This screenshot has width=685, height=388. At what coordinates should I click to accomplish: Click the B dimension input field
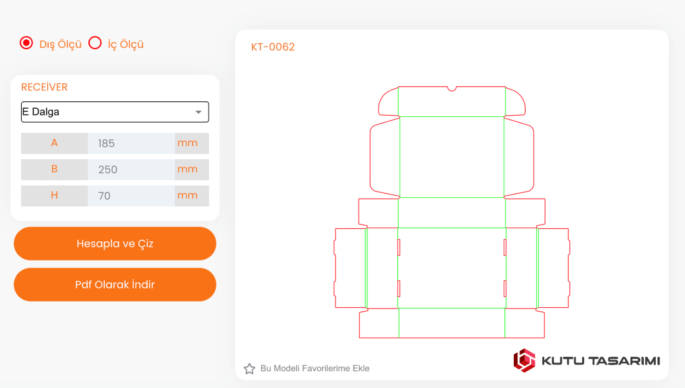pos(131,169)
